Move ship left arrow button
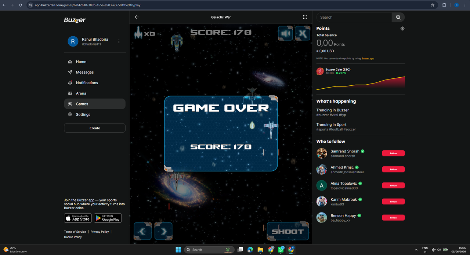The height and width of the screenshot is (255, 470). pos(143,231)
